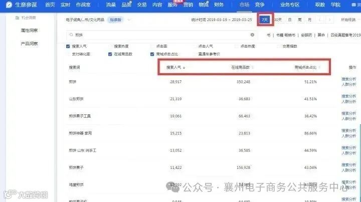Check the 点击热度 checkbox

coord(237,46)
